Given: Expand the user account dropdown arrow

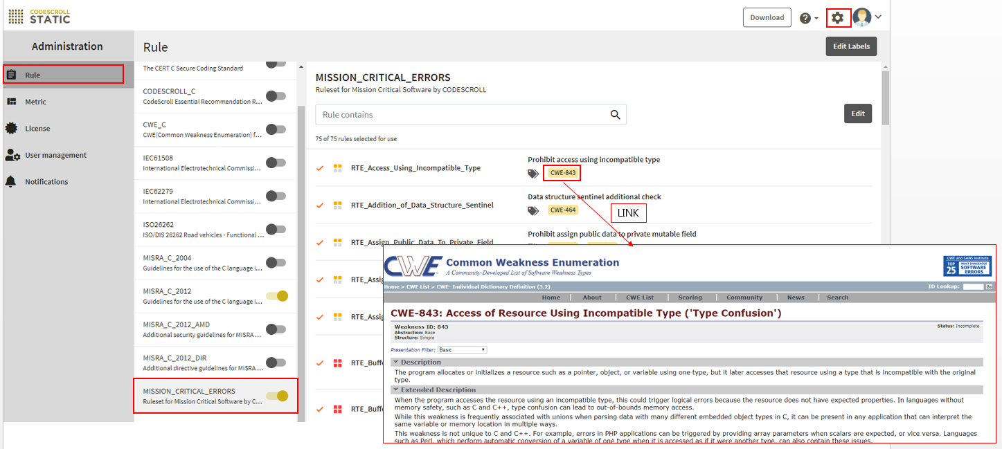Looking at the screenshot, I should click(x=878, y=17).
